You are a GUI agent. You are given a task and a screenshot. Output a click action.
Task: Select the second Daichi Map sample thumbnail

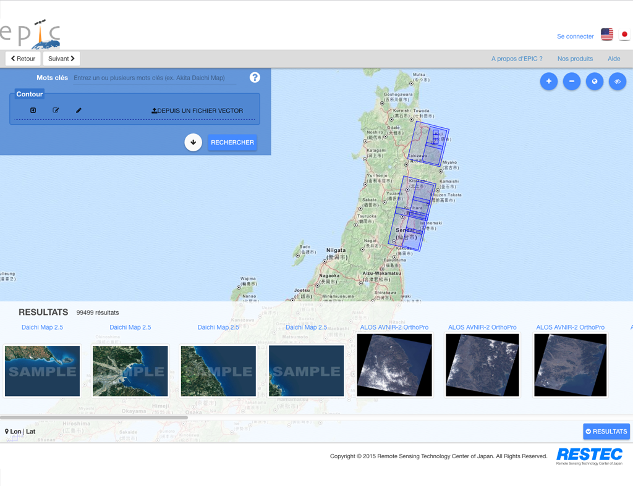coord(130,371)
